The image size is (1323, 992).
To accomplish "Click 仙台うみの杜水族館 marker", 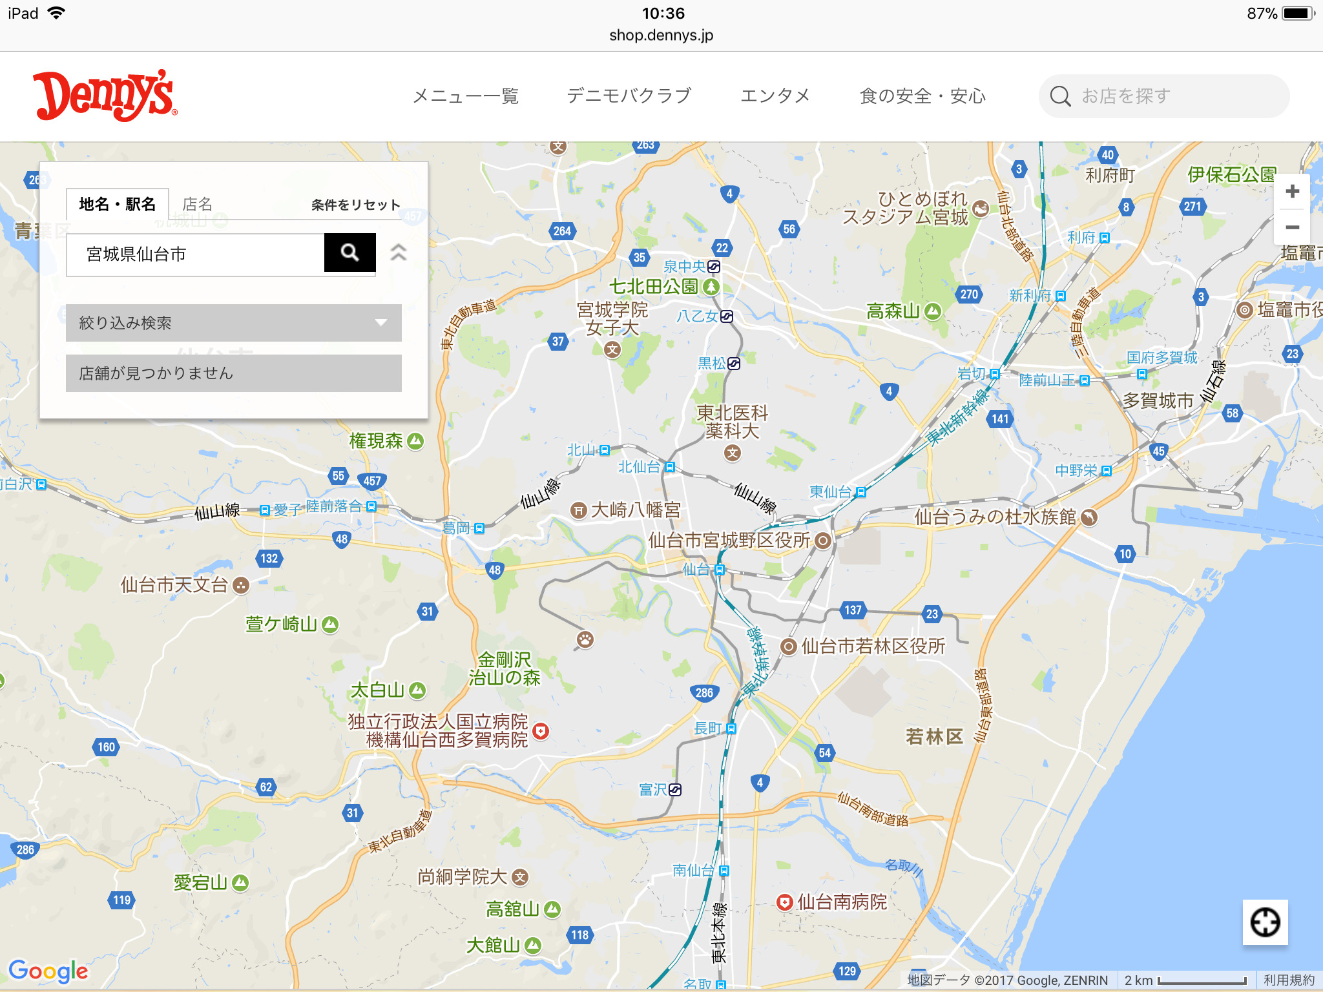I will pyautogui.click(x=1089, y=517).
